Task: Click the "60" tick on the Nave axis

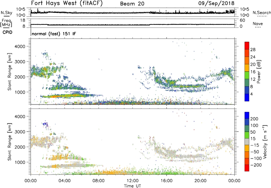Action: [x=242, y=20]
